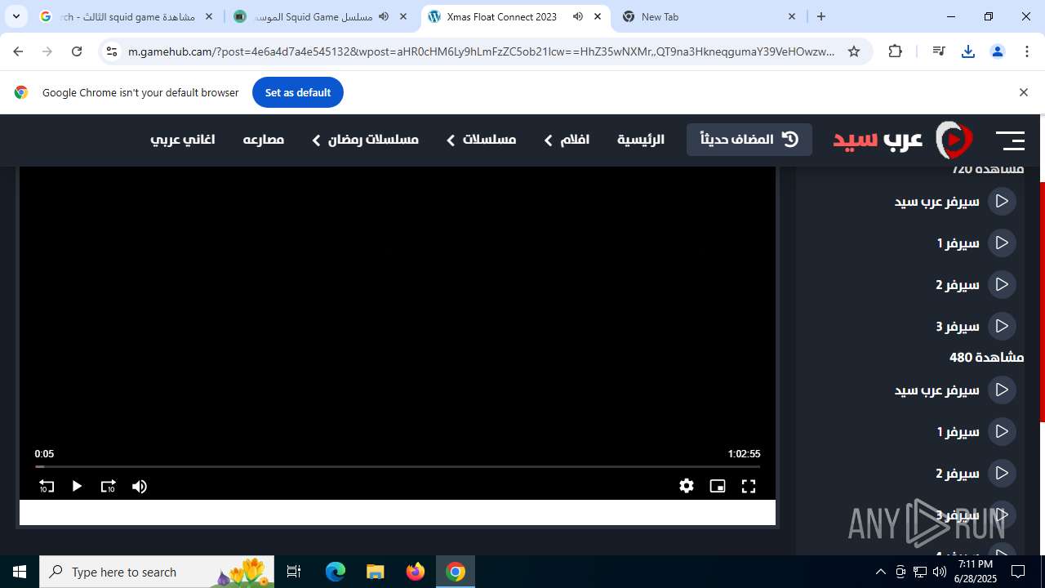Open the Chrome profile menu
1045x588 pixels.
(997, 51)
